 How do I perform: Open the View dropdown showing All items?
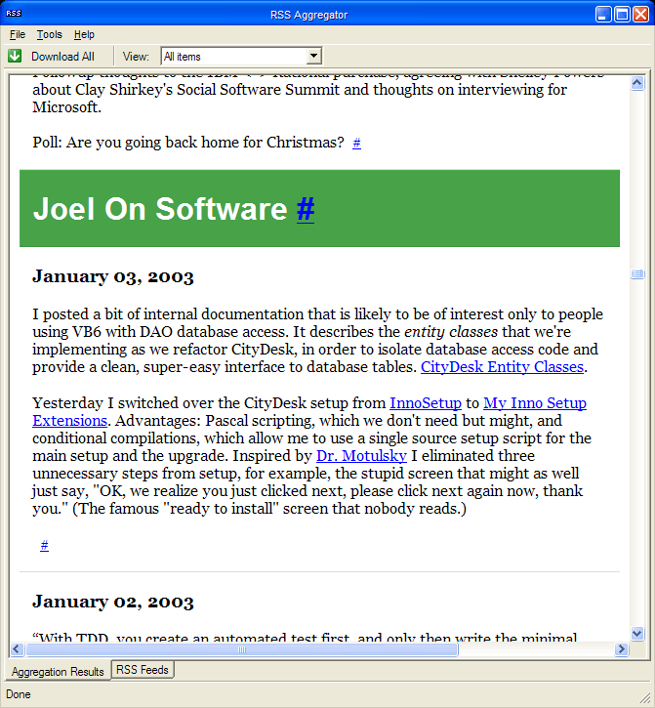tap(240, 57)
